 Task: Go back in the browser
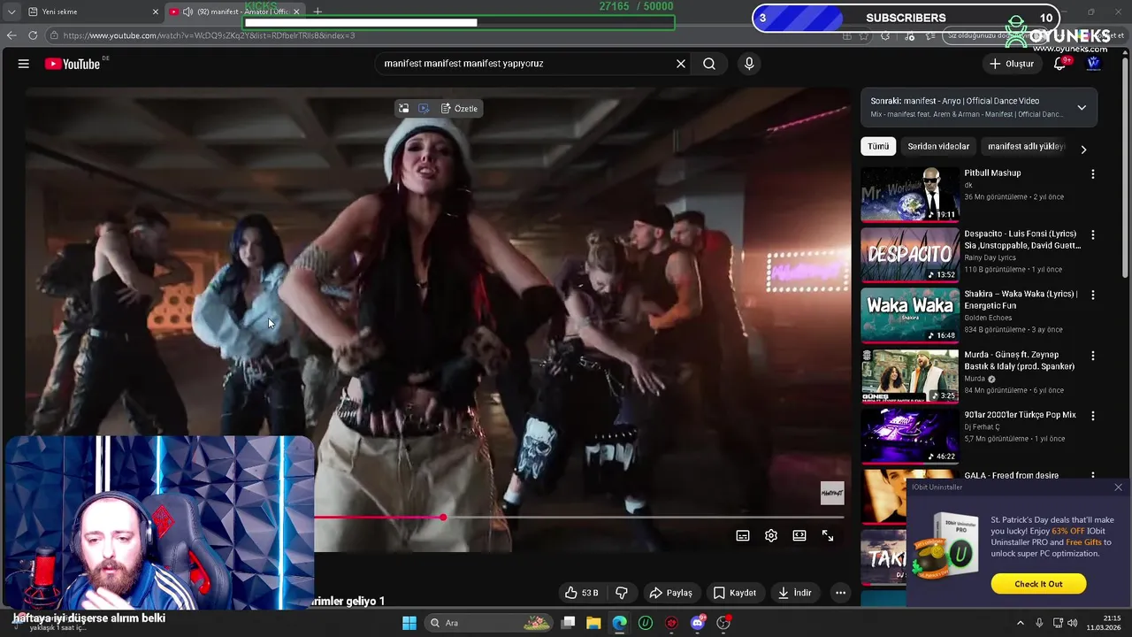tap(11, 35)
